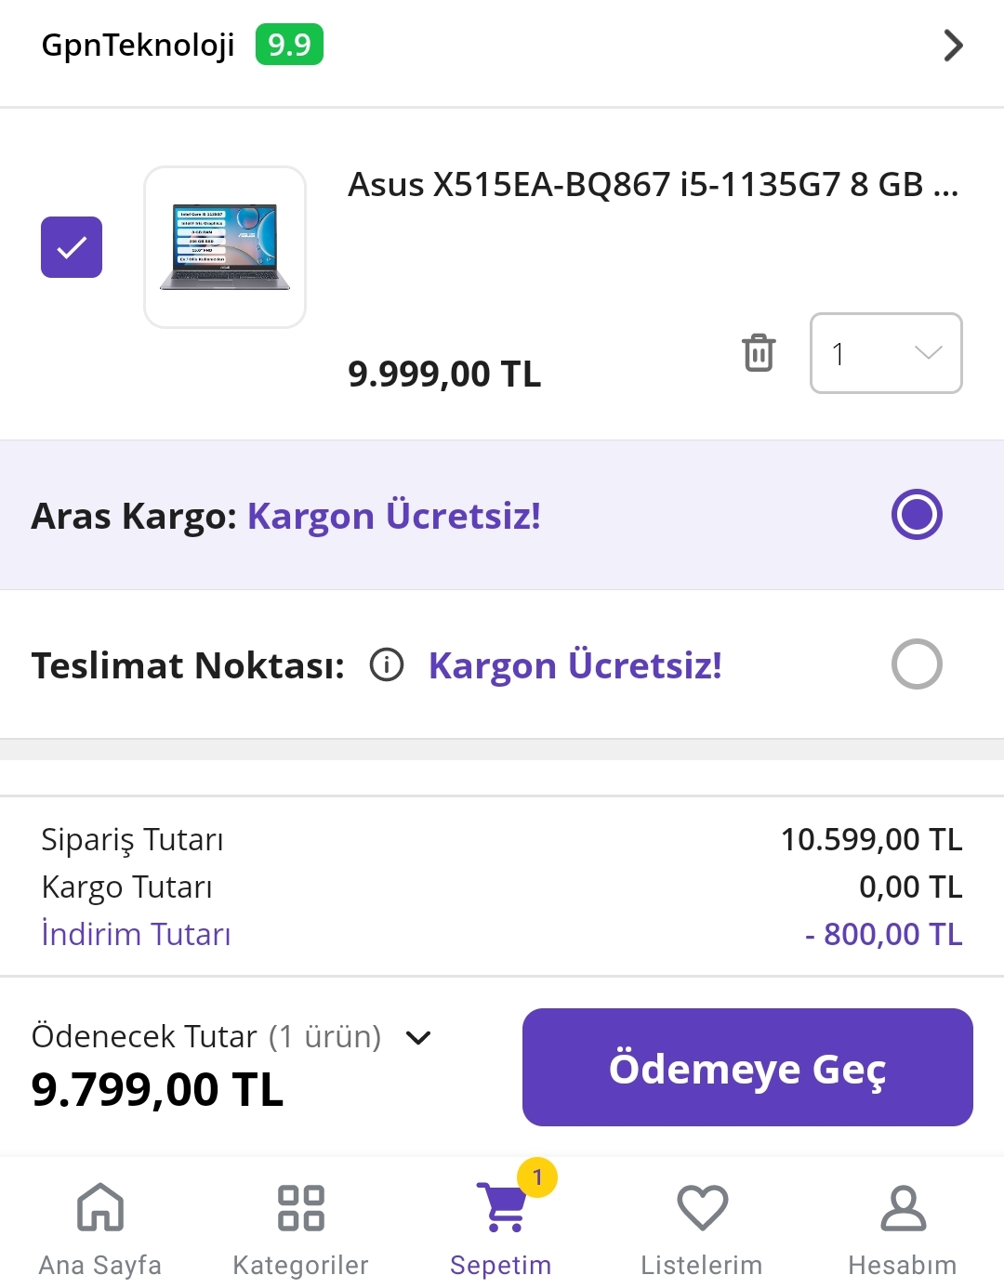The height and width of the screenshot is (1288, 1004).
Task: Delete the Asus laptop from cart
Action: (x=759, y=353)
